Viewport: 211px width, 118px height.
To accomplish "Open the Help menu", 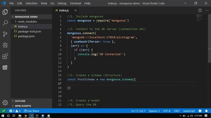I will [87, 3].
